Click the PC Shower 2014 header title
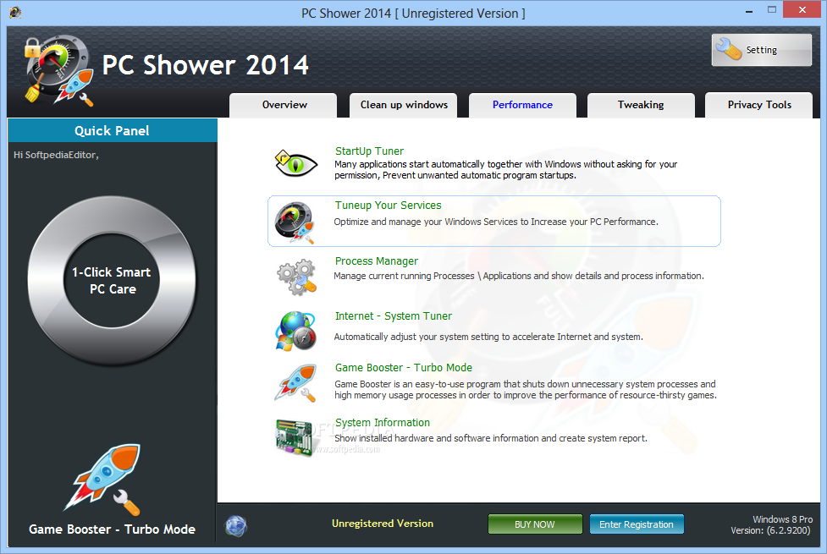Image resolution: width=827 pixels, height=554 pixels. (x=205, y=65)
